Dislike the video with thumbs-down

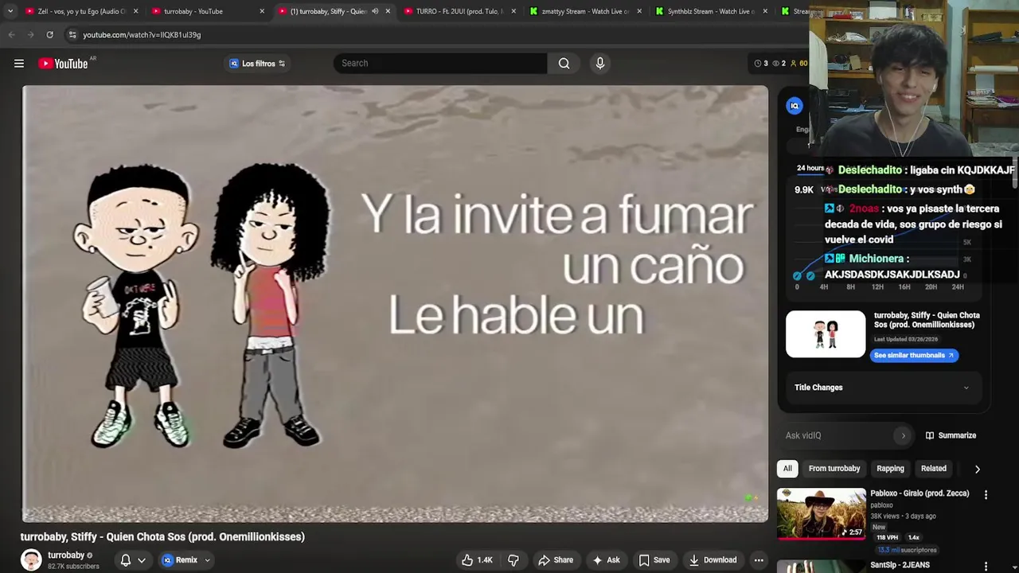point(513,560)
